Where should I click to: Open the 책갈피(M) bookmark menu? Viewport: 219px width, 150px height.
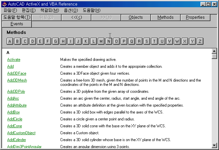click(50, 11)
